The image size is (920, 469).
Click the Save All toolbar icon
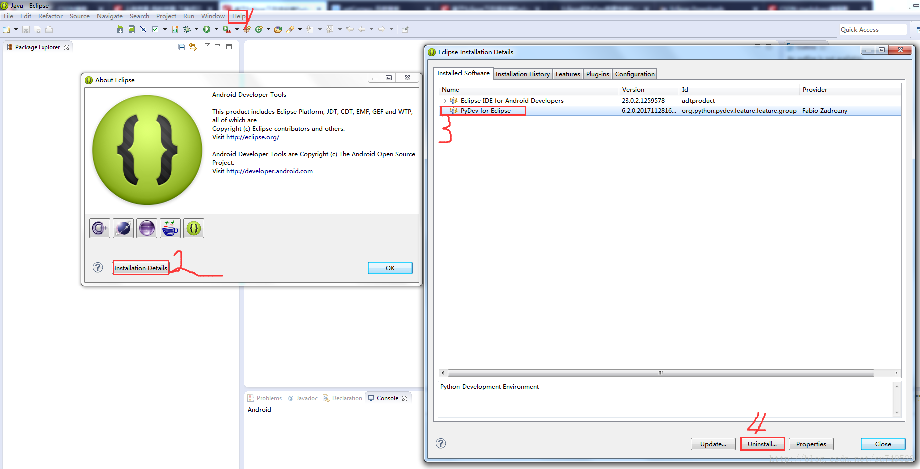point(37,29)
